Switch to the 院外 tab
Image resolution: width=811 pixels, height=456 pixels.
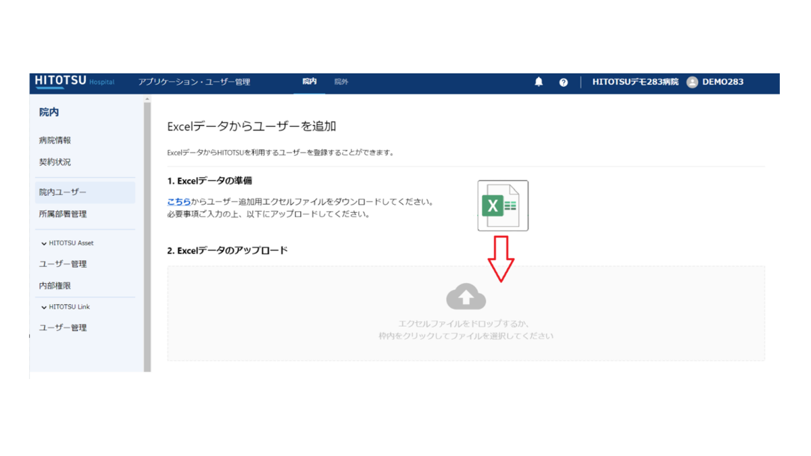(x=341, y=82)
